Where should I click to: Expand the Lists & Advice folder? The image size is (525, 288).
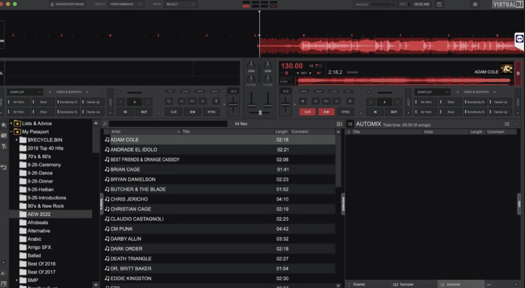(x=11, y=123)
